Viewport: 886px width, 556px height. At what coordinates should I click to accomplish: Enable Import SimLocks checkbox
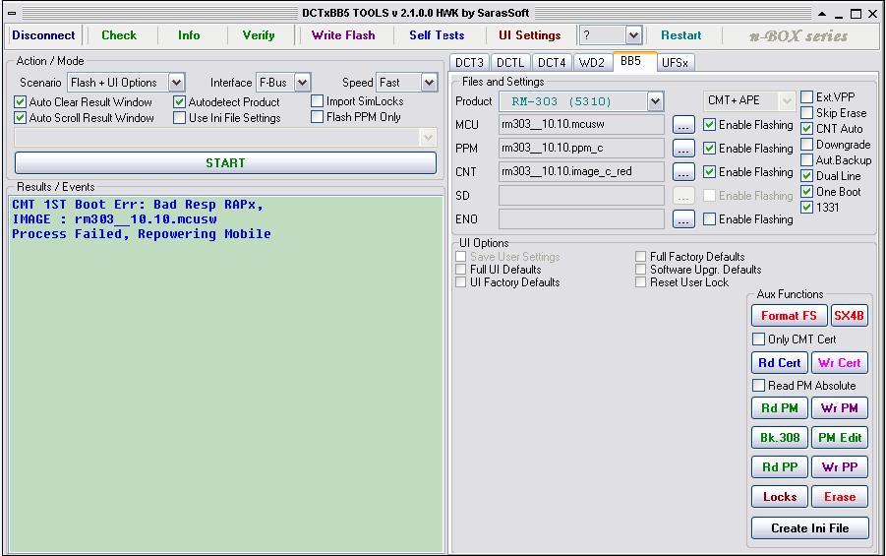317,101
